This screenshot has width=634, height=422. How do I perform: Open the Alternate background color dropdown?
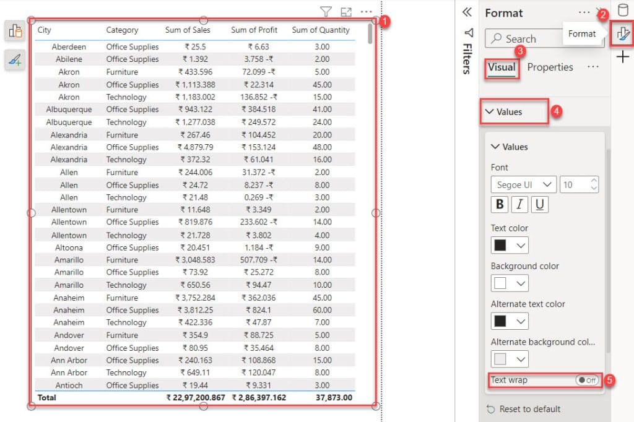tap(521, 359)
